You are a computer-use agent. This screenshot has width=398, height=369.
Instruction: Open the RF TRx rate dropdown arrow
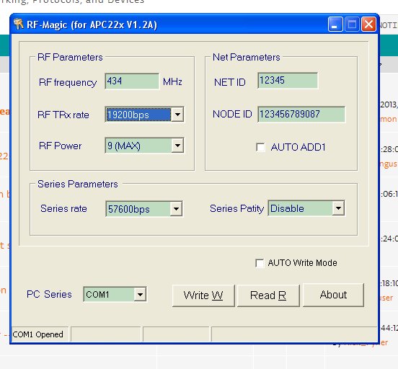coord(177,115)
